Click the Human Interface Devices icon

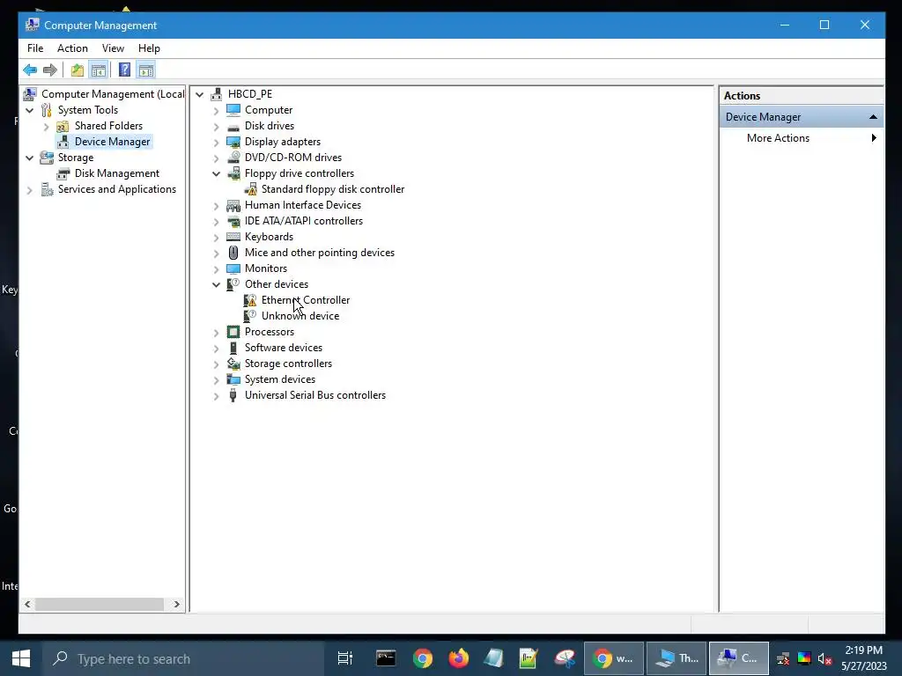coord(233,205)
